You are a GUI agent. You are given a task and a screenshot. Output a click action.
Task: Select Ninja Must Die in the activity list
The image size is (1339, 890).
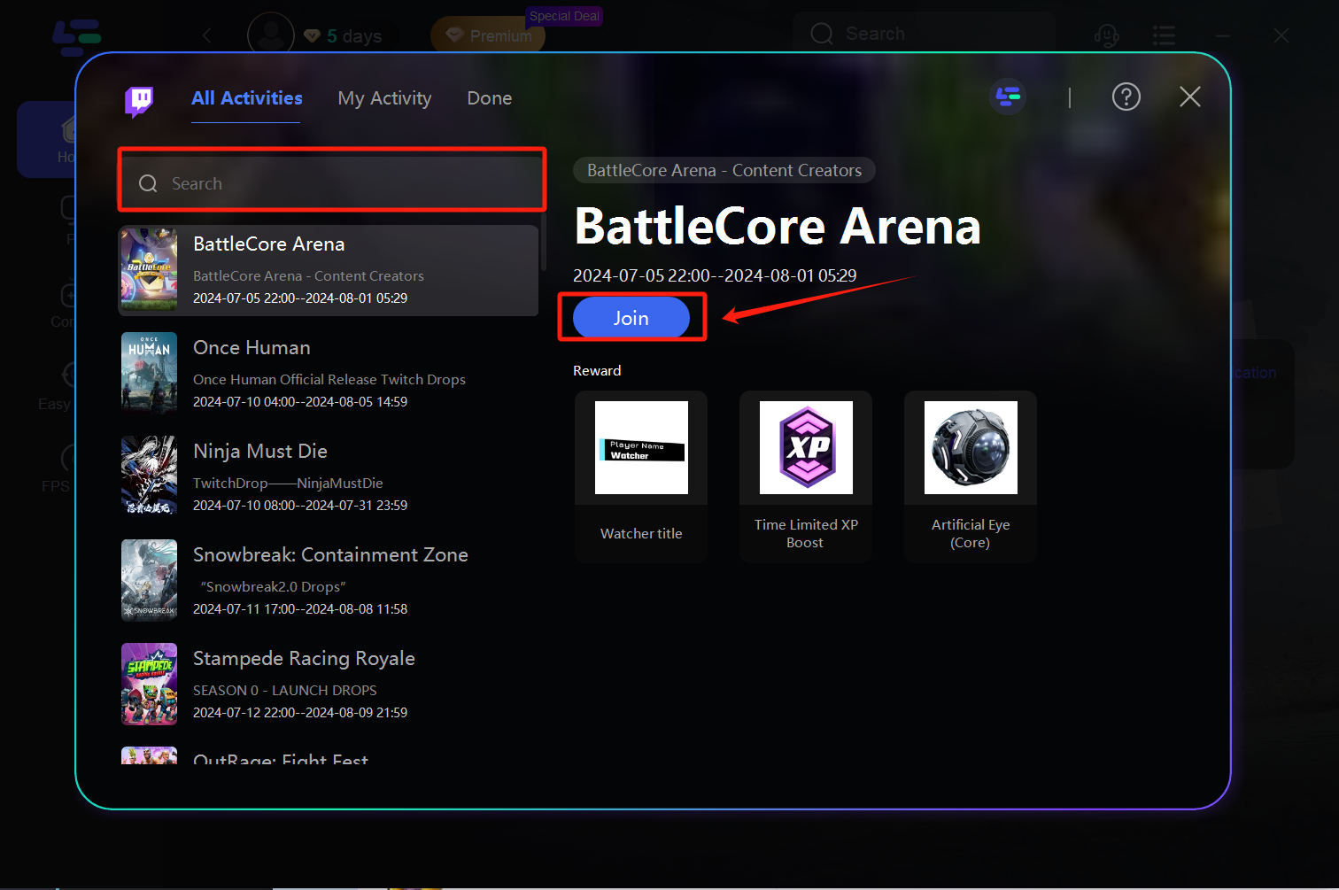329,477
